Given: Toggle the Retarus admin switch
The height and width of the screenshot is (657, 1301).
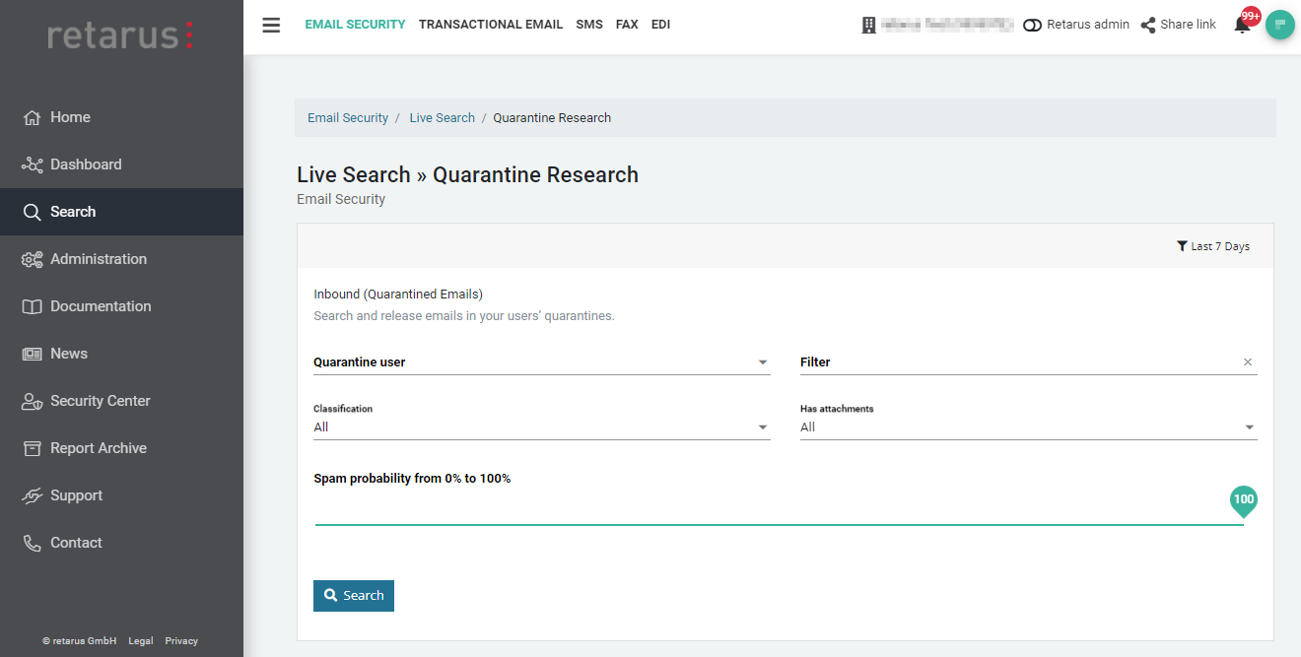Looking at the screenshot, I should [x=1033, y=26].
